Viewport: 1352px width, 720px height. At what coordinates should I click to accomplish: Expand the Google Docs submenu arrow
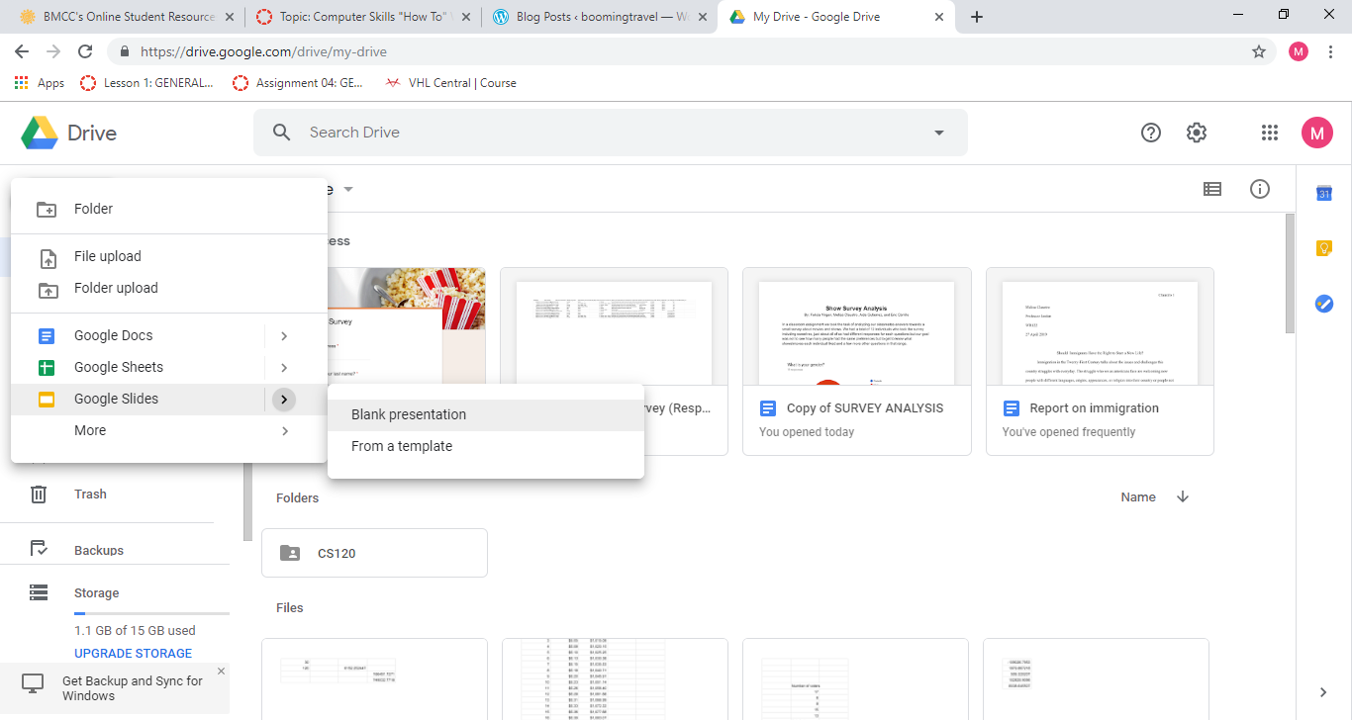click(284, 336)
